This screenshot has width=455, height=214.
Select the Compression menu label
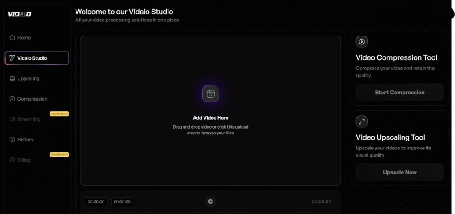[x=32, y=99]
